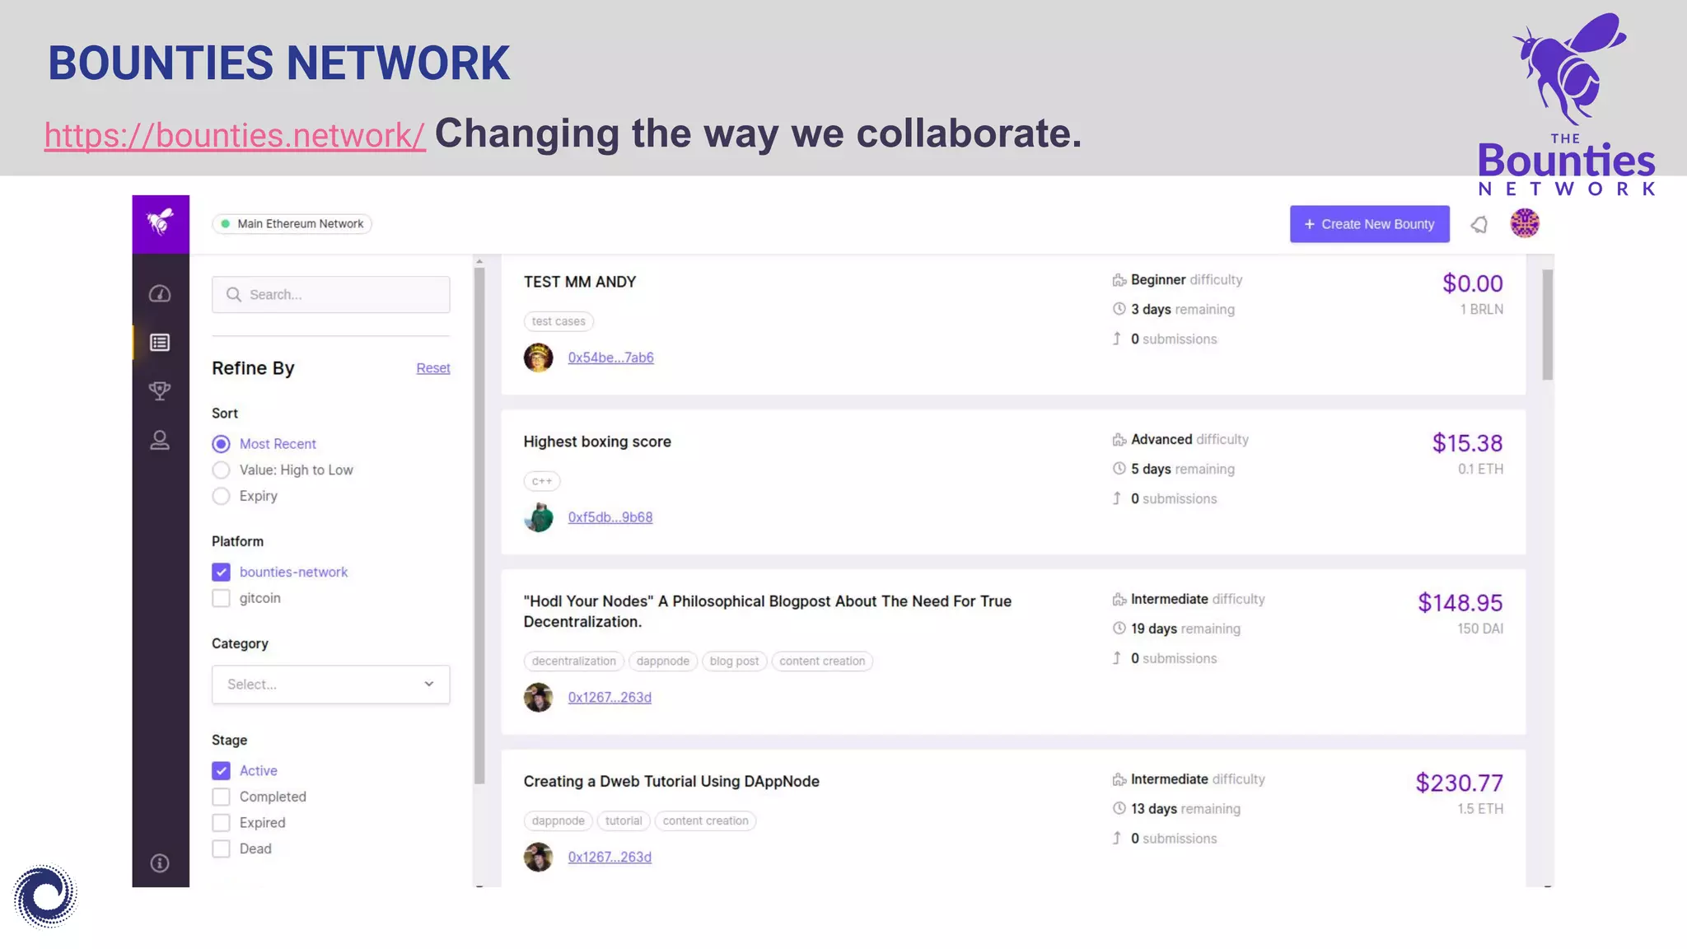Click content creation tag in Hodl bounty
Viewport: 1687px width, 949px height.
[822, 661]
